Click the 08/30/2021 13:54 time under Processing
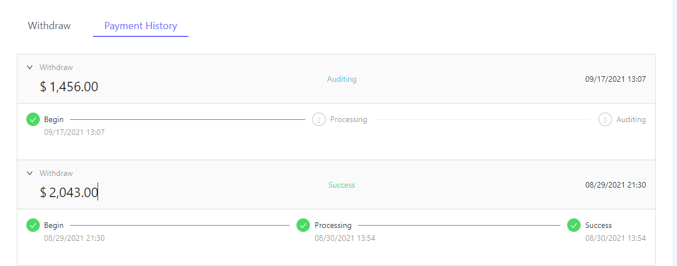Image resolution: width=677 pixels, height=266 pixels. (345, 238)
